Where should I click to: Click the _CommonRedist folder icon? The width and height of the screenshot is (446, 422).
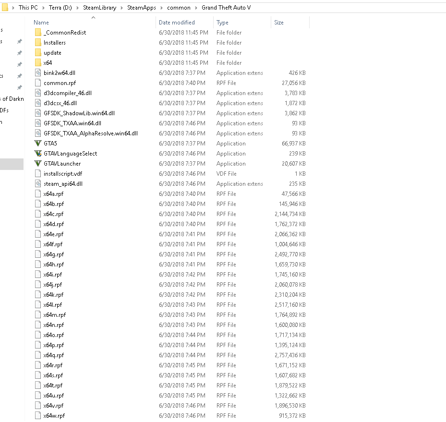[x=38, y=33]
